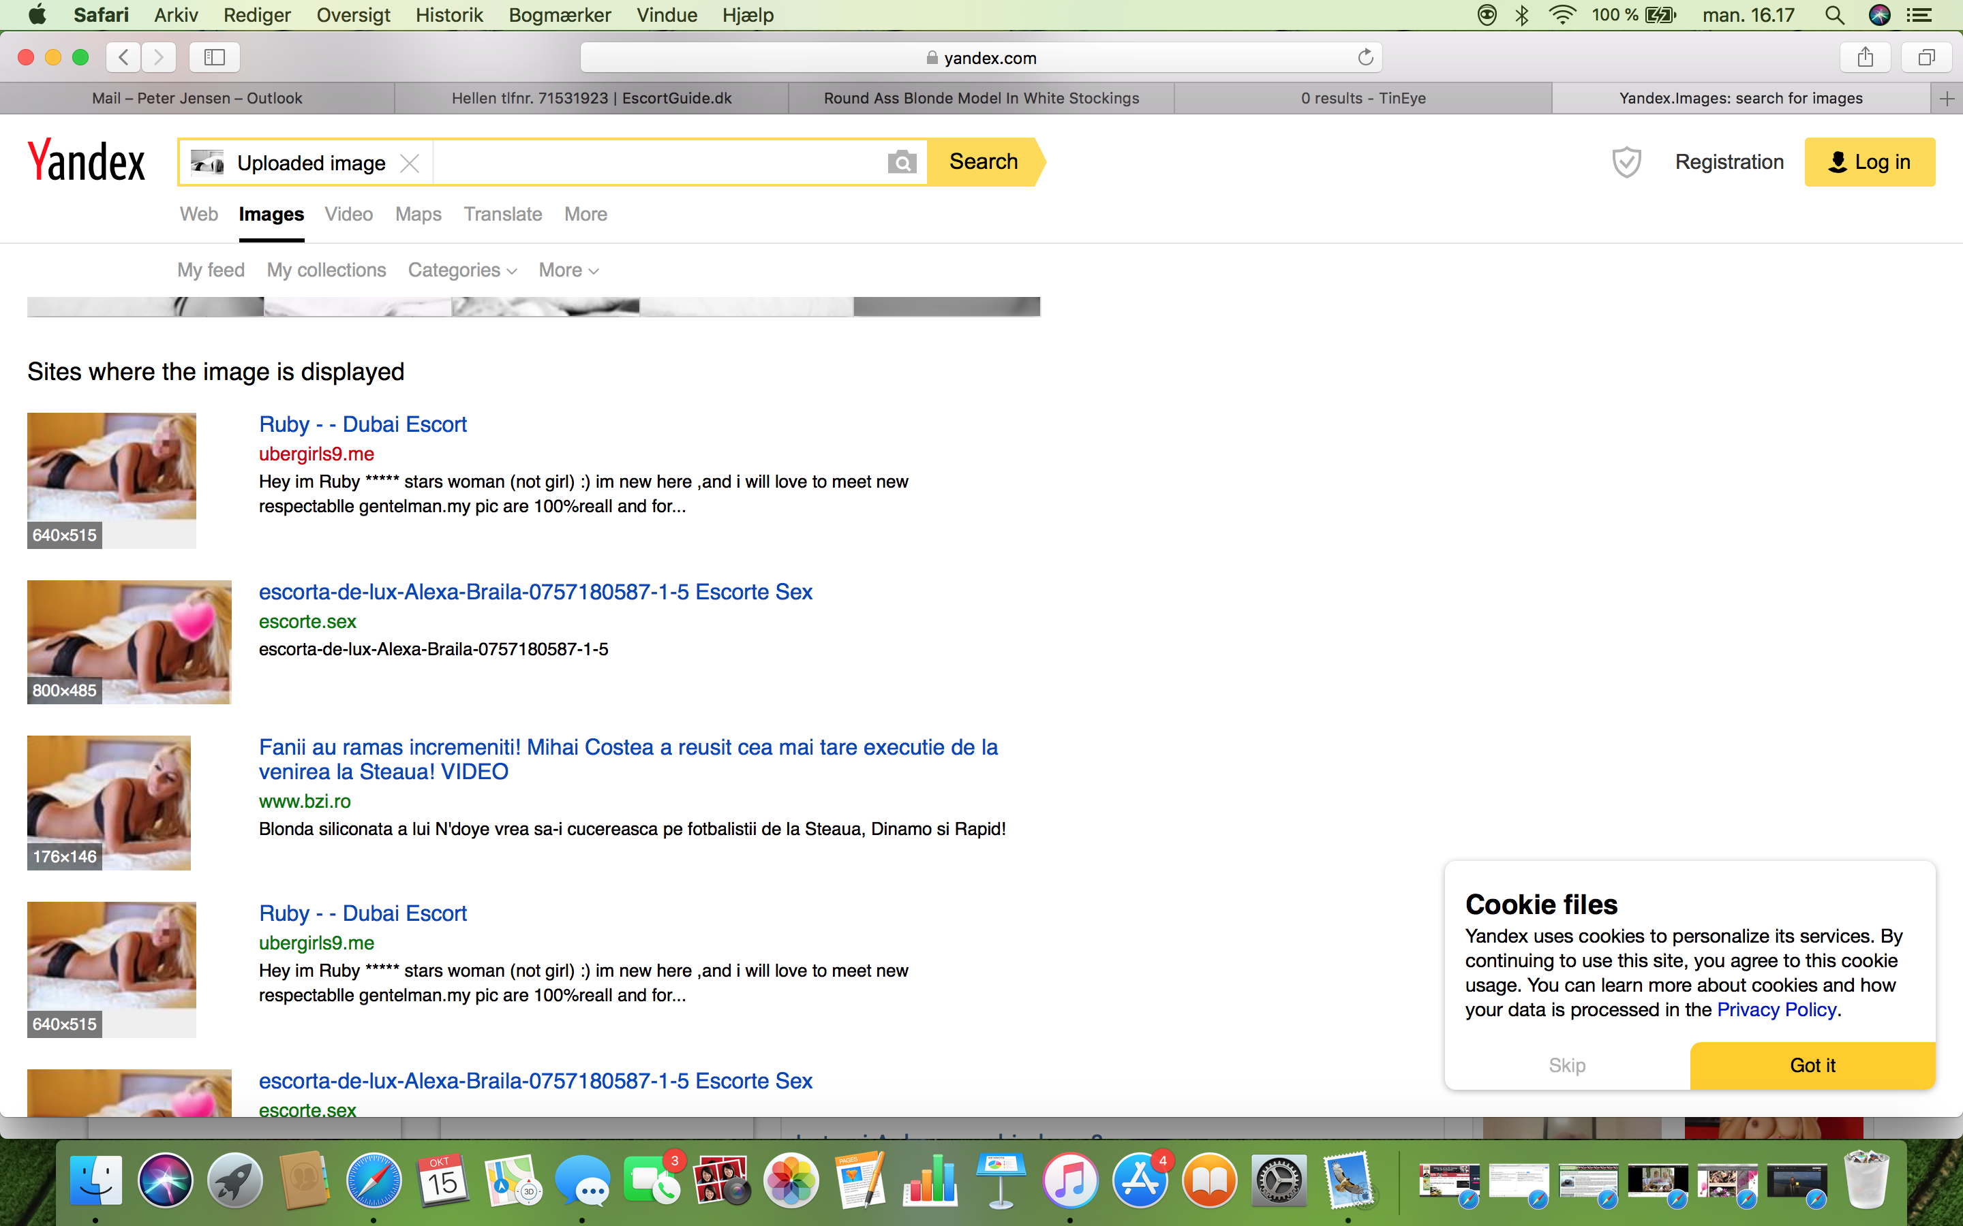This screenshot has height=1226, width=1963.
Task: Open Notification Center menu bar icon
Action: coord(1919,14)
